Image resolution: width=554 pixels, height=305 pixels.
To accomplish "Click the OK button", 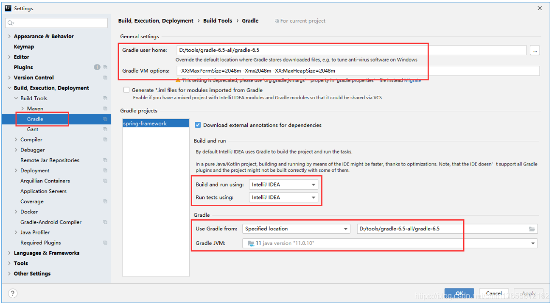I will click(x=459, y=293).
